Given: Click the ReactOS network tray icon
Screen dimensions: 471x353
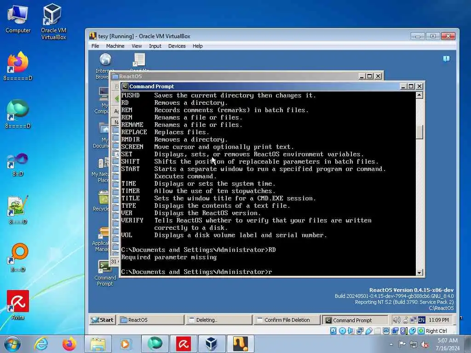Looking at the screenshot, I should coord(414,320).
